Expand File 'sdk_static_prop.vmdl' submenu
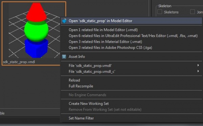203x126 pixels. coord(131,66)
